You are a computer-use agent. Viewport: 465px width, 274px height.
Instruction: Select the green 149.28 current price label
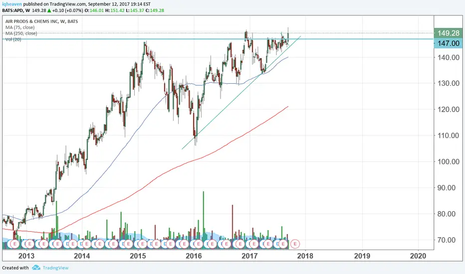[448, 33]
